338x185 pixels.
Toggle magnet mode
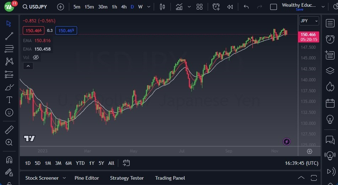tap(9, 160)
